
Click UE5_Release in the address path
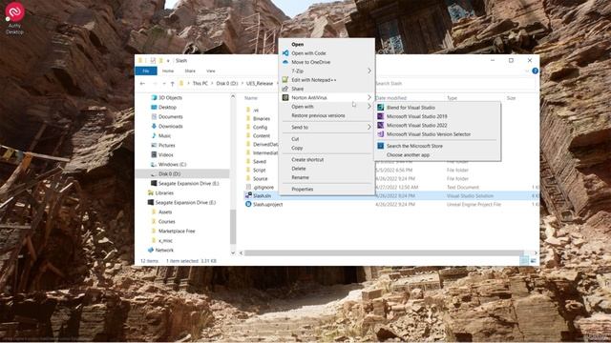tap(260, 84)
